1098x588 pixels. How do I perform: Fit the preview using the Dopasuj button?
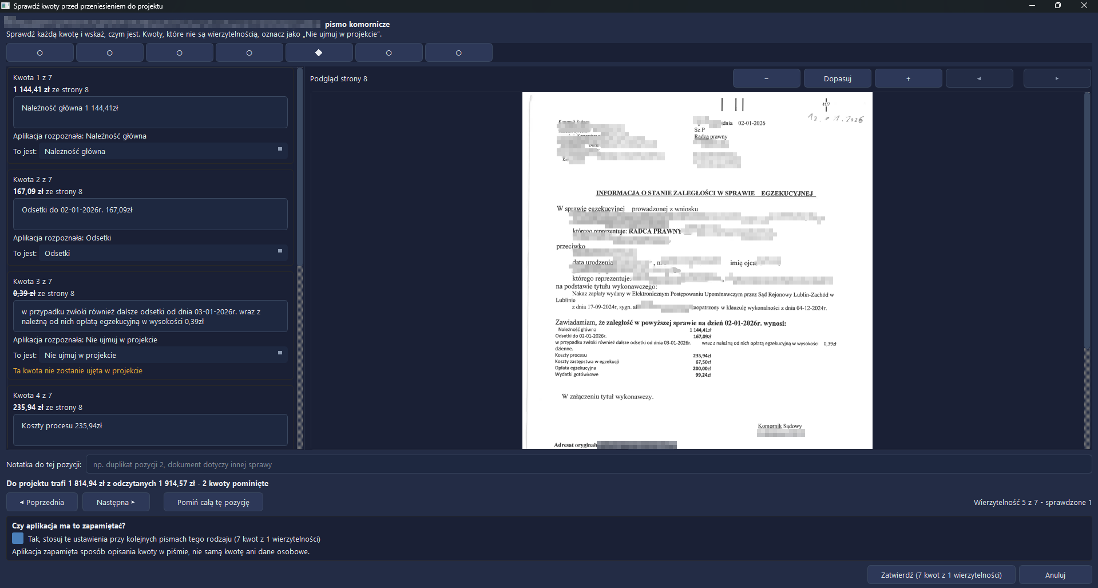coord(837,78)
